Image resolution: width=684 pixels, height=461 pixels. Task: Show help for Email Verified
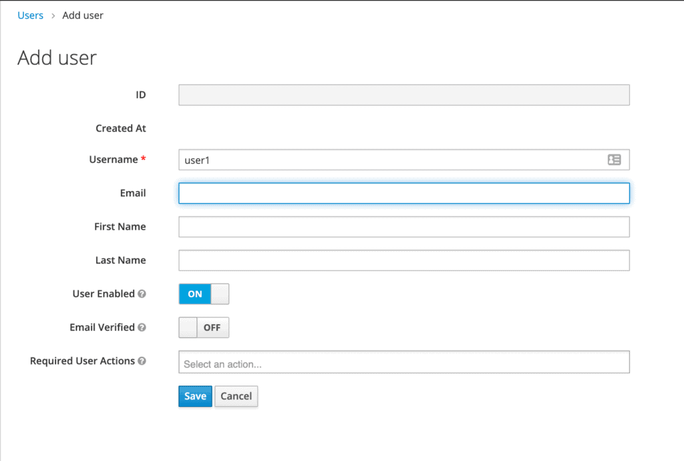point(142,327)
